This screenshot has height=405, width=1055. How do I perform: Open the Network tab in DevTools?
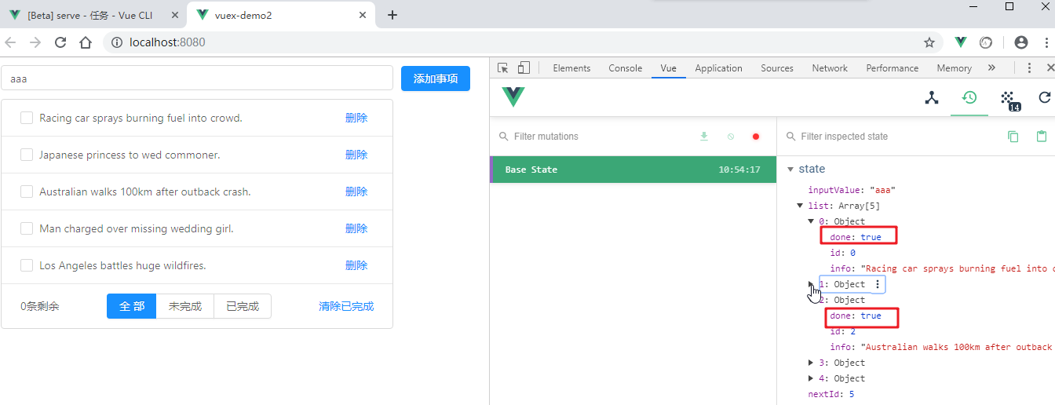[830, 68]
